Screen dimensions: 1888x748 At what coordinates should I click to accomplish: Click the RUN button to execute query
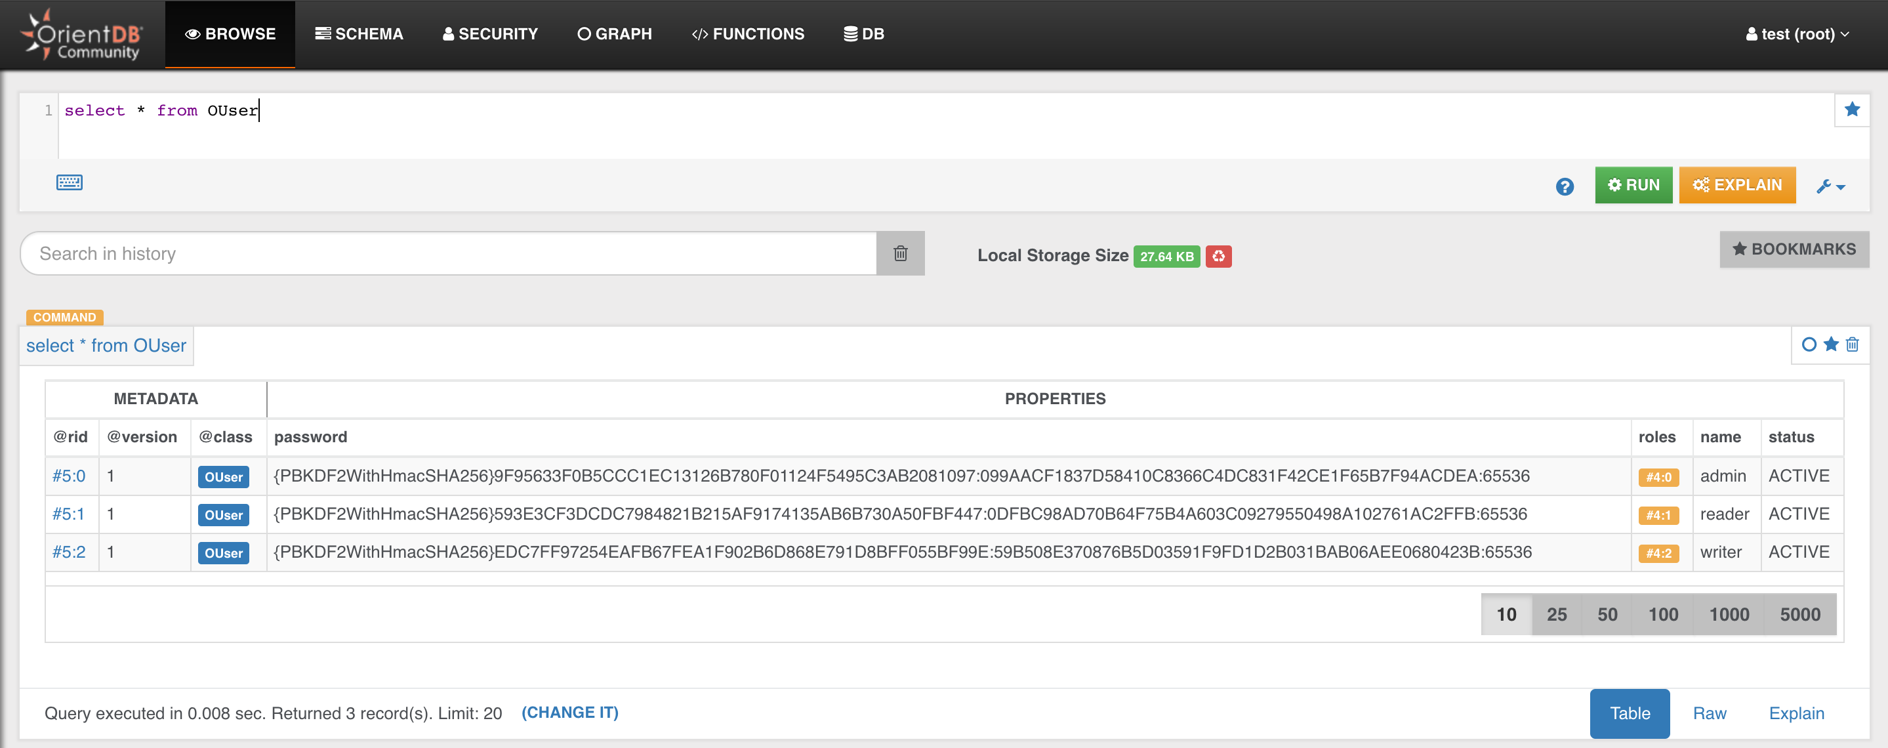1633,184
